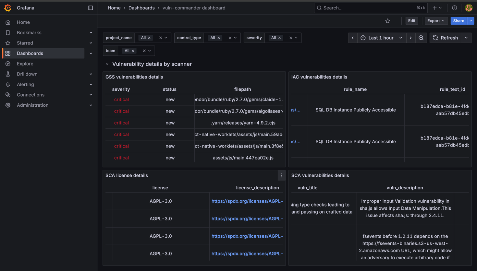Sort GSS table by filepath column
Viewport: 477px width, 271px height.
[x=243, y=89]
